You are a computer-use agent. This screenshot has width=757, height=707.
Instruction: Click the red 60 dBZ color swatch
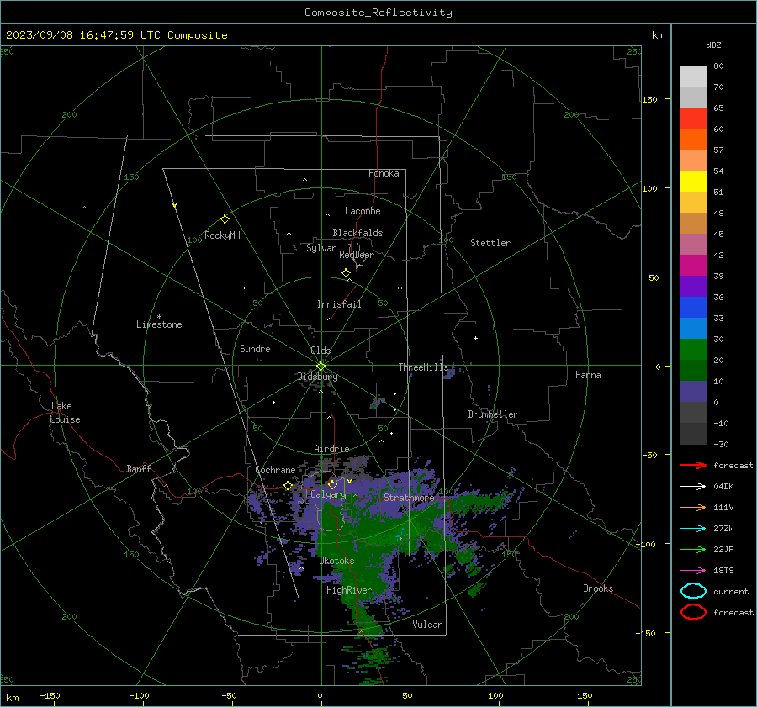[693, 119]
